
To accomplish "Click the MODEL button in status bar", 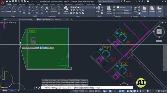I will coord(91,91).
